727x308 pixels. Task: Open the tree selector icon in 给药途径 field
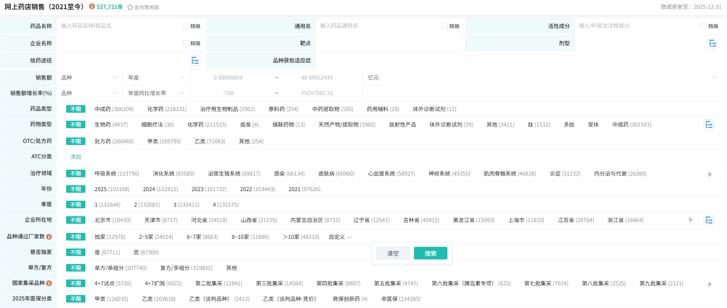click(195, 60)
